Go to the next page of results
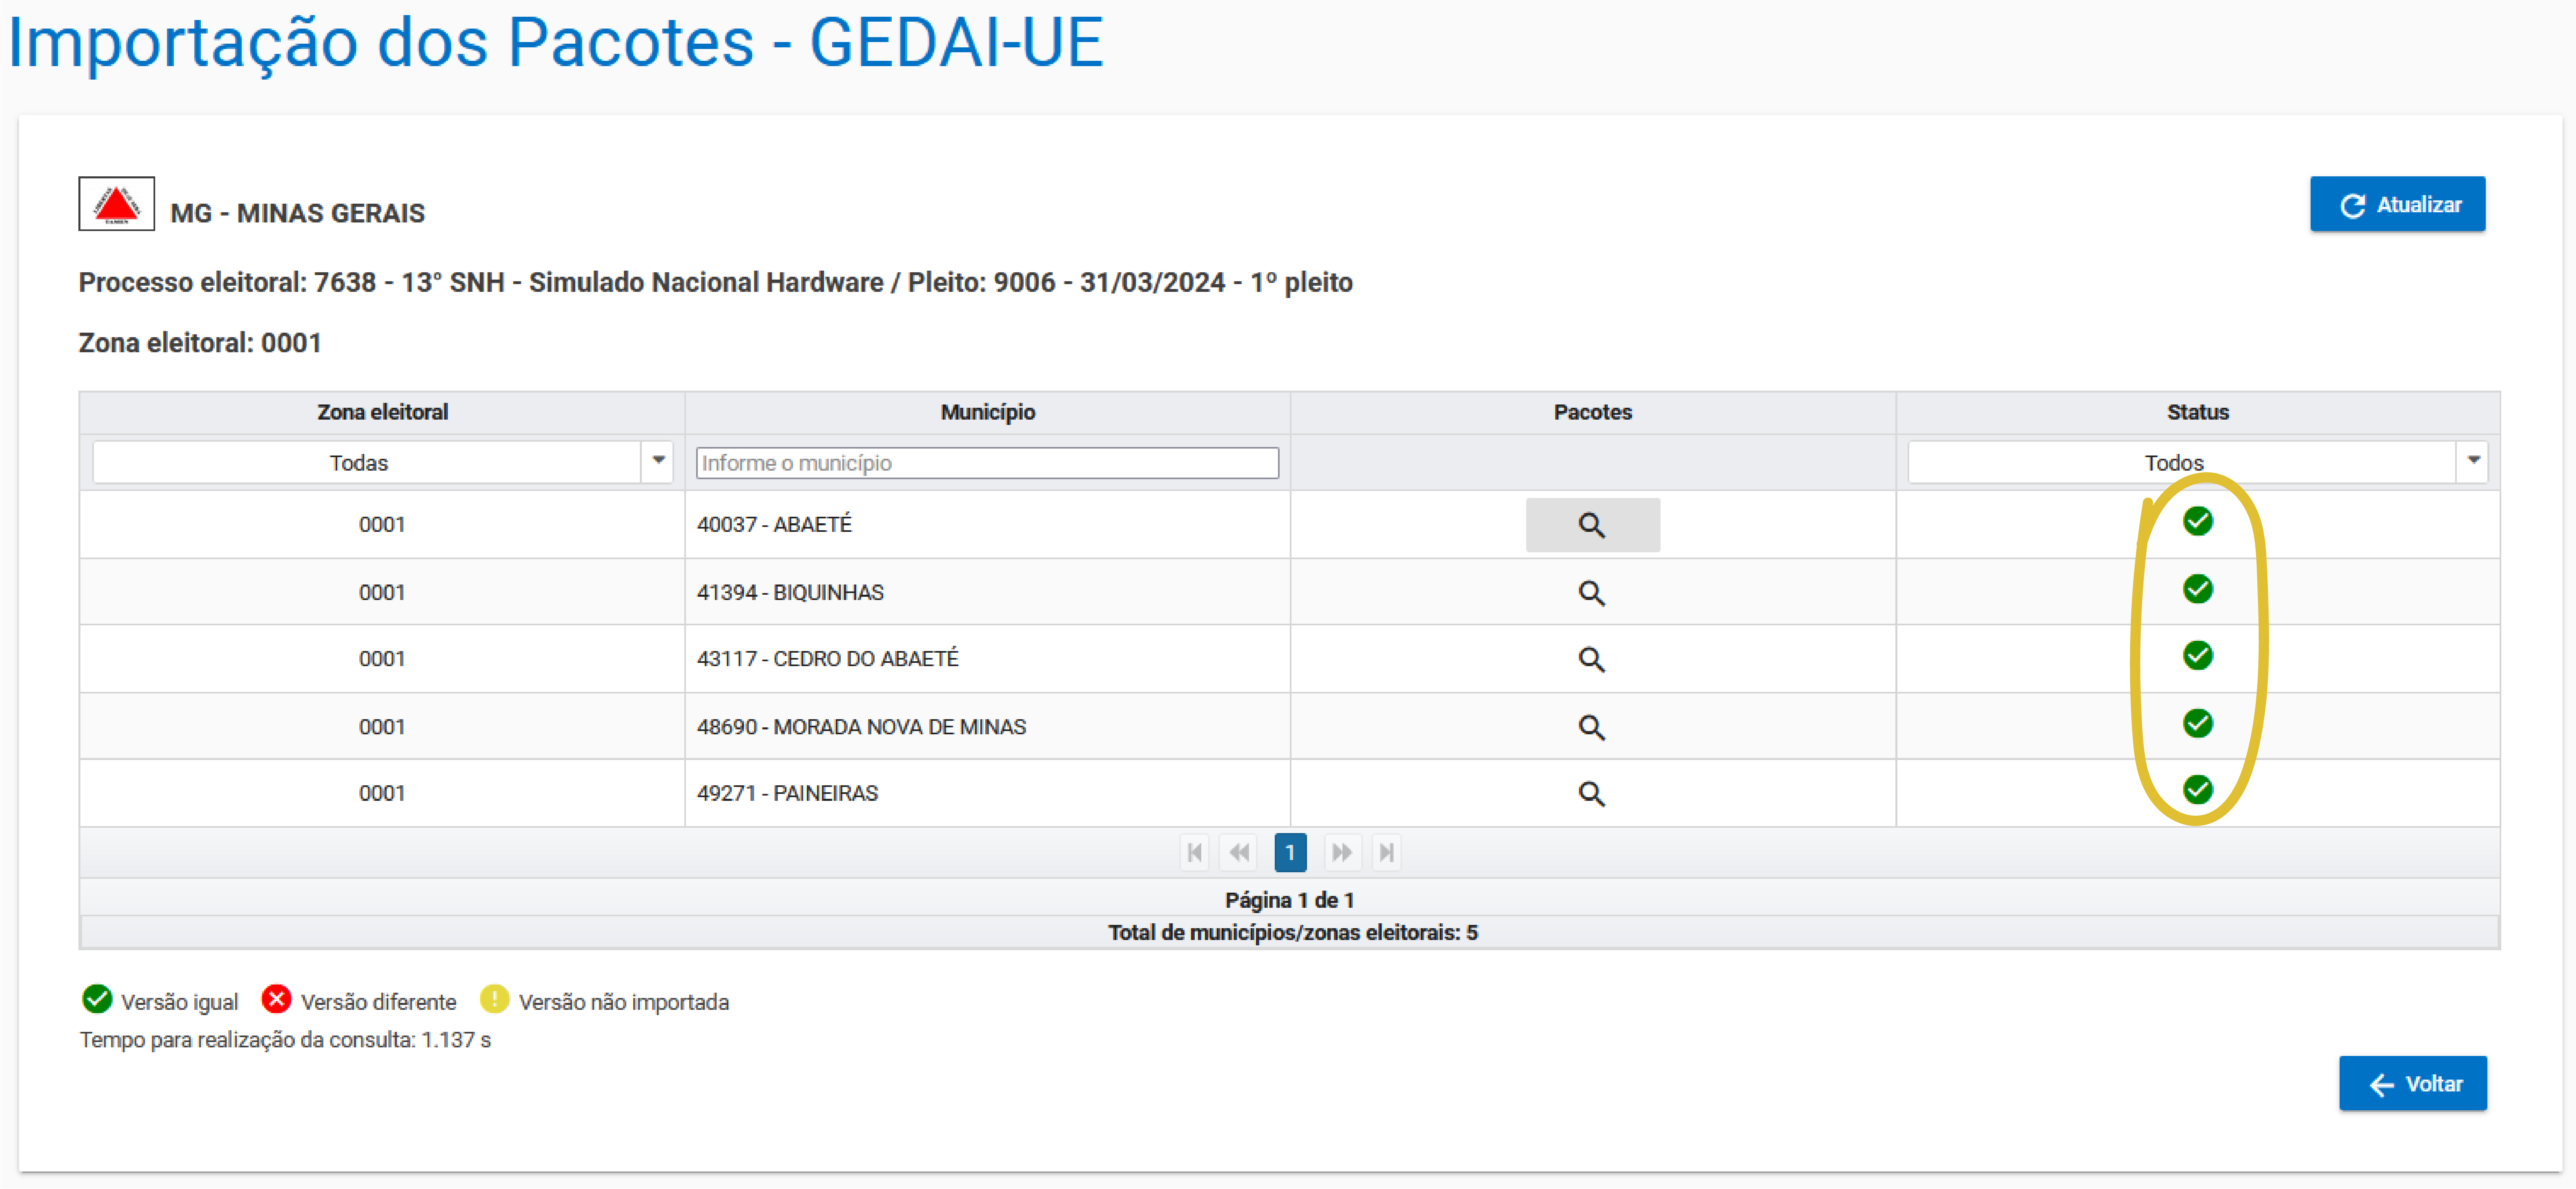Viewport: 2576px width, 1189px height. 1342,853
